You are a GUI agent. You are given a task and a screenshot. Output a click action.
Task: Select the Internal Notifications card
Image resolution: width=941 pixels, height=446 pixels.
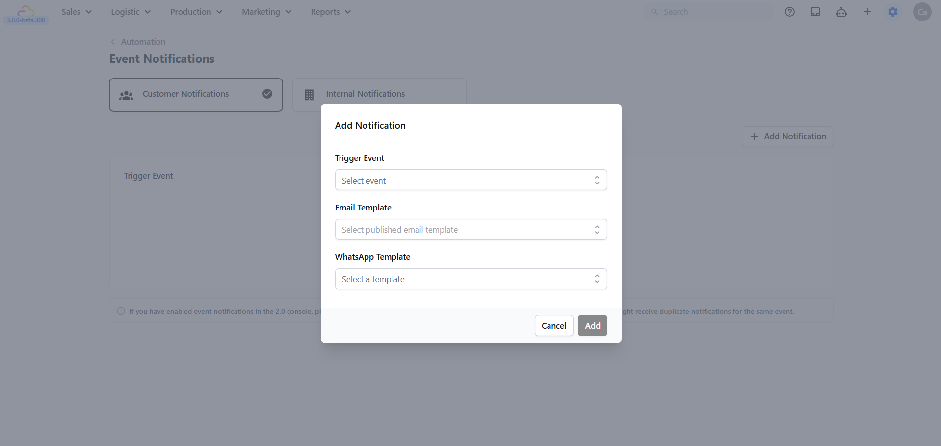378,93
